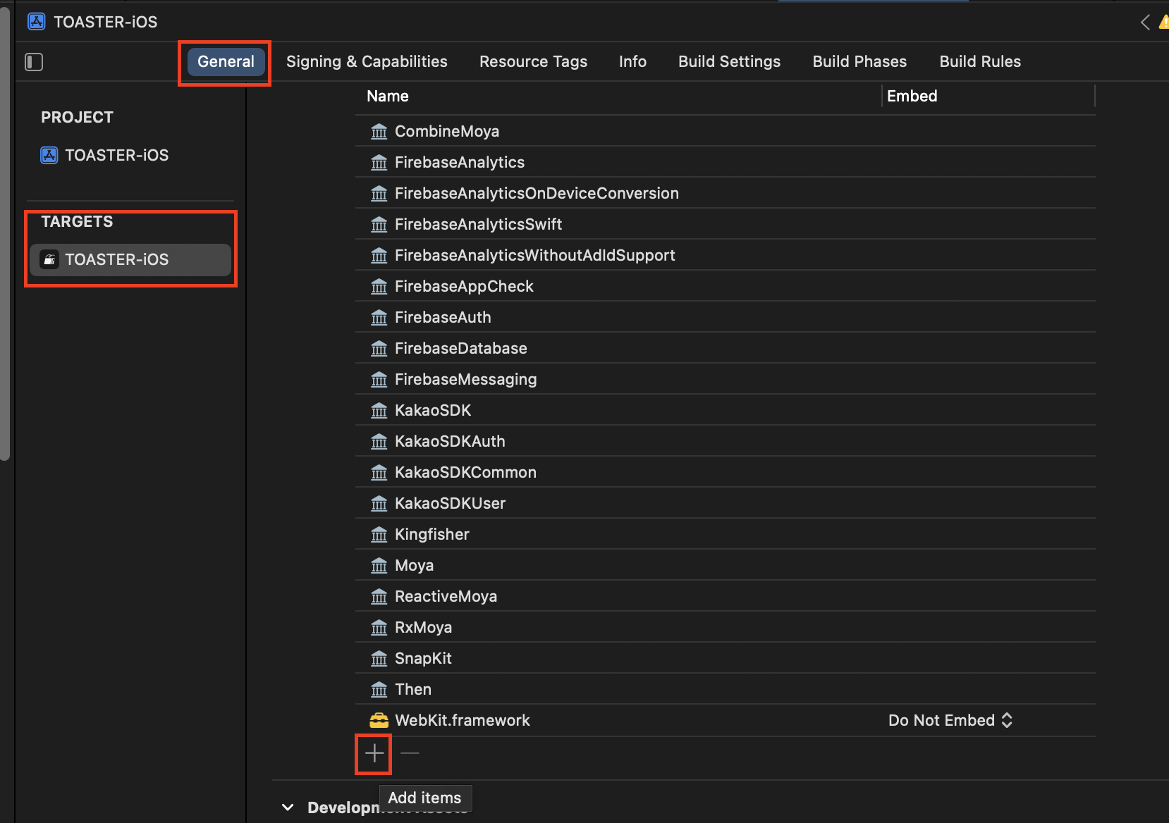This screenshot has height=823, width=1169.
Task: Click library icon beside FirebaseAnalyticsSwift
Action: [x=379, y=225]
